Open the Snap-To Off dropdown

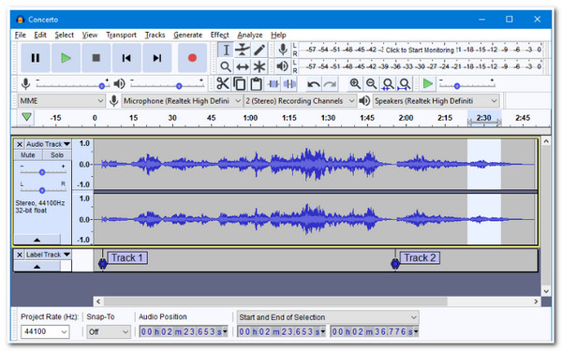[x=109, y=331]
